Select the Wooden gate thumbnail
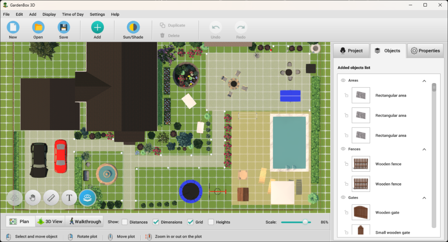The image size is (448, 242). tap(361, 212)
